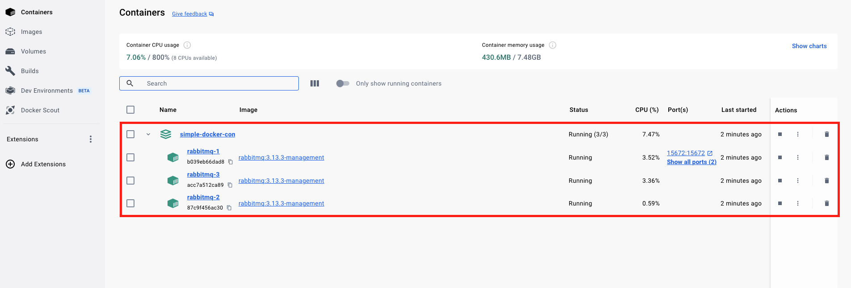Click the Last started column header

tap(739, 110)
